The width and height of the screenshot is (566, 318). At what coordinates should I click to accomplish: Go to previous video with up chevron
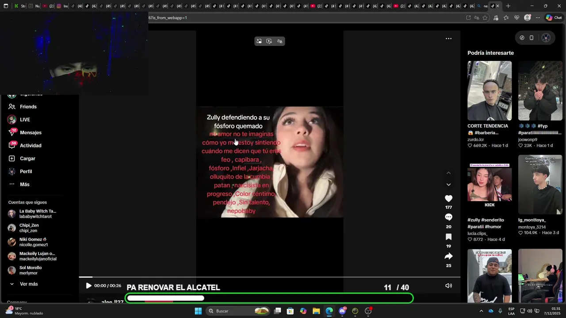point(448,173)
